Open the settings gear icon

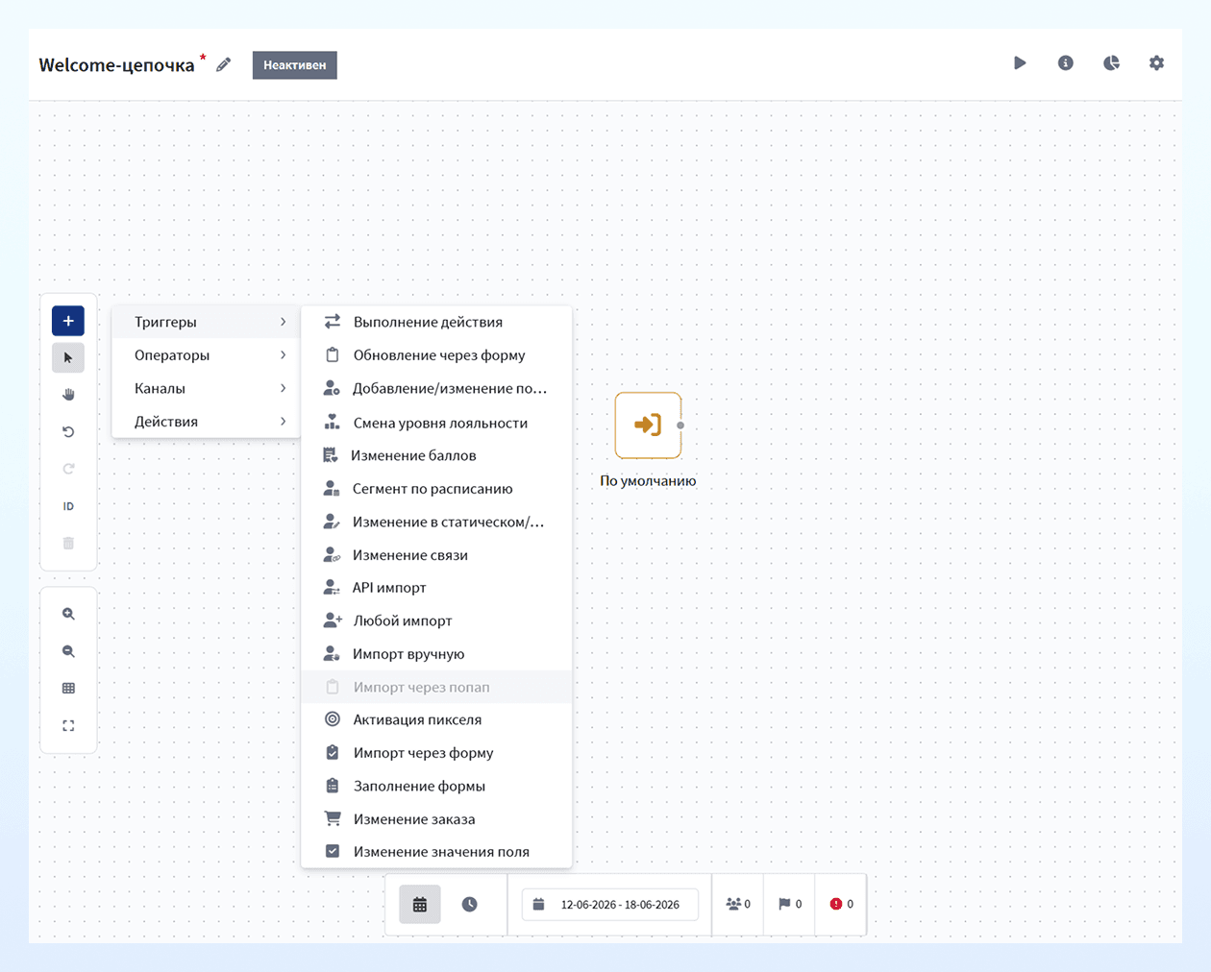tap(1156, 63)
